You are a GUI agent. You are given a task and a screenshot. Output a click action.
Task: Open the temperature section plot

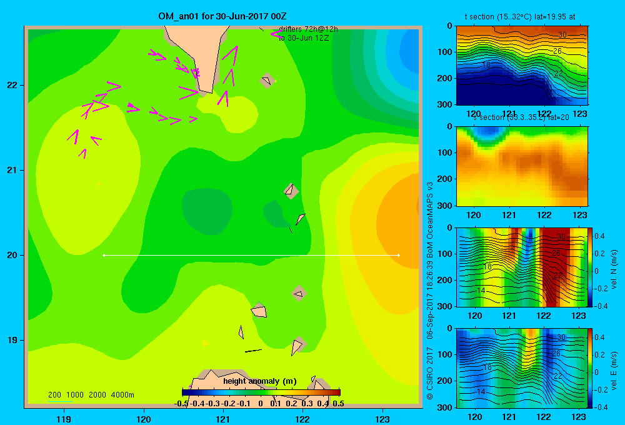[x=522, y=66]
